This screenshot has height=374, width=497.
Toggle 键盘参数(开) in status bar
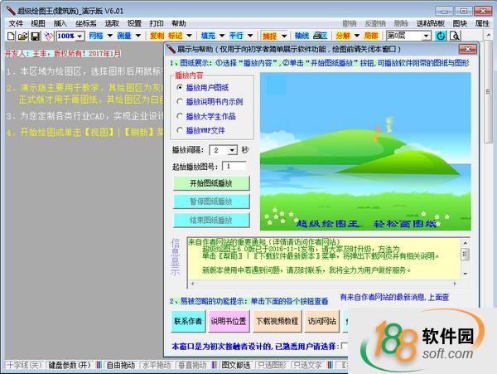click(70, 365)
